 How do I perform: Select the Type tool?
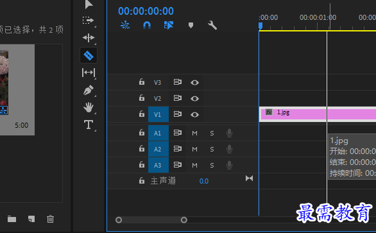point(89,125)
